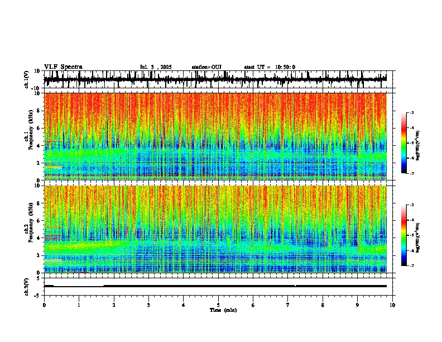Click time axis tick label "9"
Viewport: 442px width, 342px height.
pos(357,305)
